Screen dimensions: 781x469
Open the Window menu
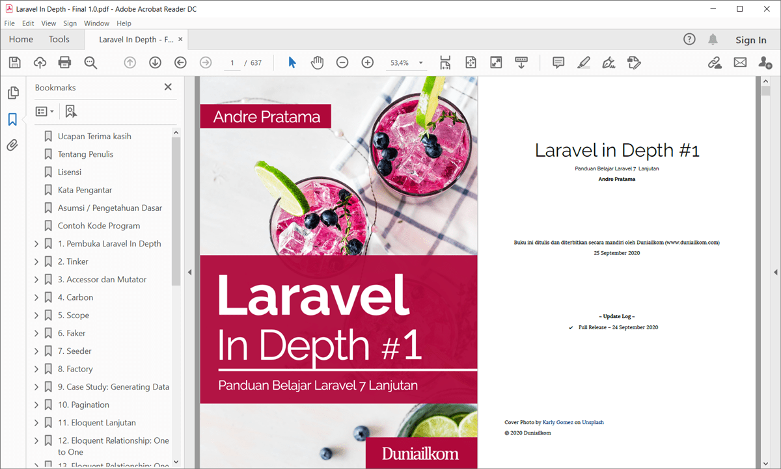pyautogui.click(x=97, y=23)
